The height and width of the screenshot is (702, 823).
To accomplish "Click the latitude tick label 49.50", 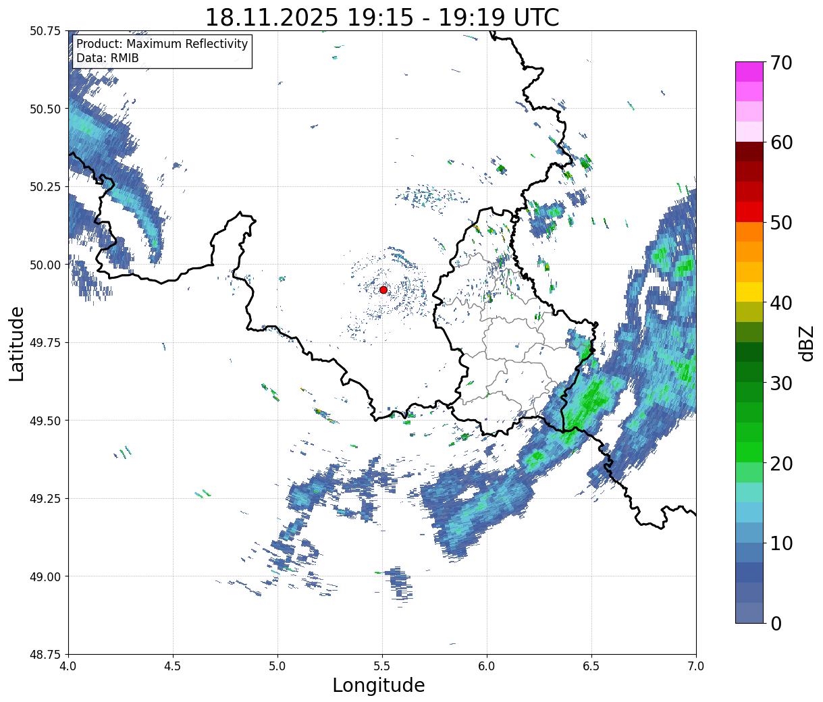I will click(46, 421).
